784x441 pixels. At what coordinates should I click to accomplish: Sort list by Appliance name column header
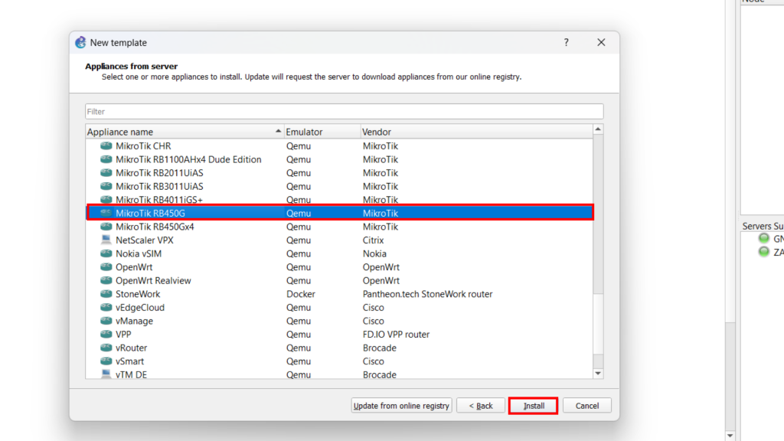click(184, 132)
